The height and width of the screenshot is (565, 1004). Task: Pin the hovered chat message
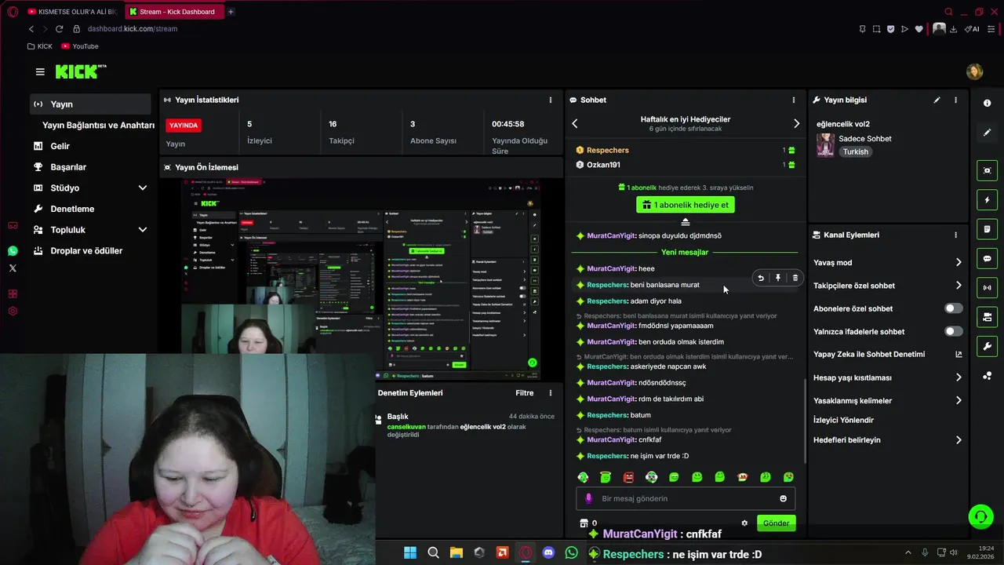(778, 278)
